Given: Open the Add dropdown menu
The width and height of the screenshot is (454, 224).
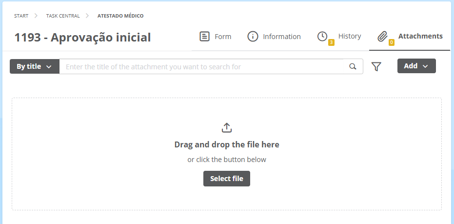Looking at the screenshot, I should pyautogui.click(x=416, y=66).
